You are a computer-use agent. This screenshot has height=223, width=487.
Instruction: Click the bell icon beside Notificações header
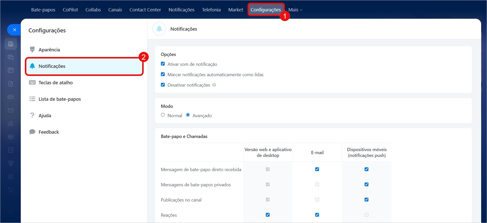[x=159, y=29]
